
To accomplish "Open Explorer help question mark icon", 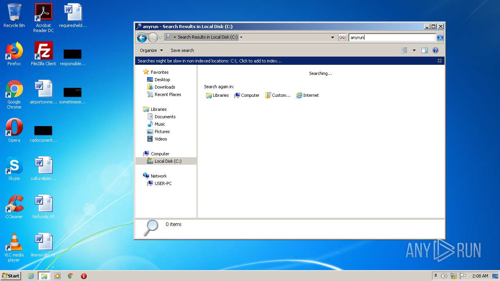I will point(436,50).
